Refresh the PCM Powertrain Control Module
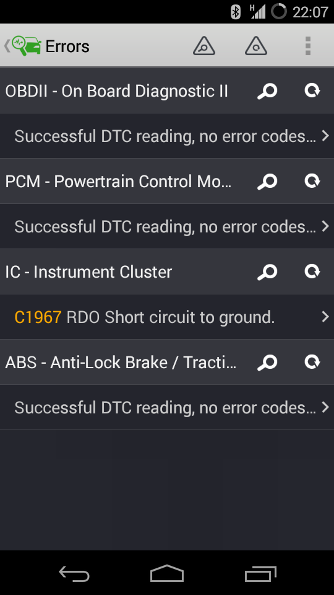Screen dimensions: 334x595 312,182
